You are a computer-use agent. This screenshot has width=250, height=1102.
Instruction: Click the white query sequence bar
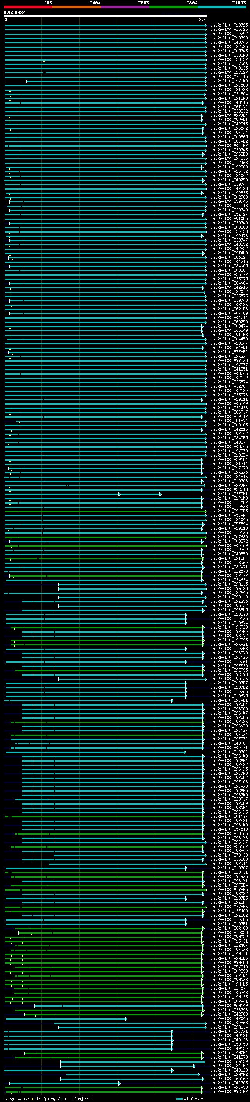(x=105, y=16)
